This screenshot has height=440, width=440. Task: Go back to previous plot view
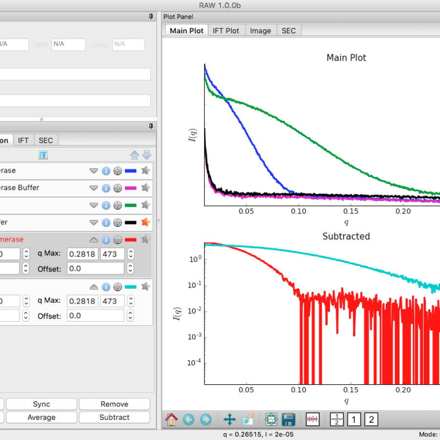[189, 420]
